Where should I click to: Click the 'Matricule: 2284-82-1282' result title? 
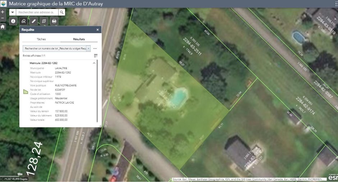(x=44, y=63)
